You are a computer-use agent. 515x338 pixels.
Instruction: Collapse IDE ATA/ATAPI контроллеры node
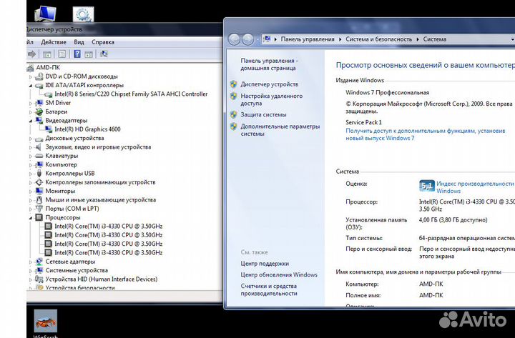pyautogui.click(x=31, y=86)
